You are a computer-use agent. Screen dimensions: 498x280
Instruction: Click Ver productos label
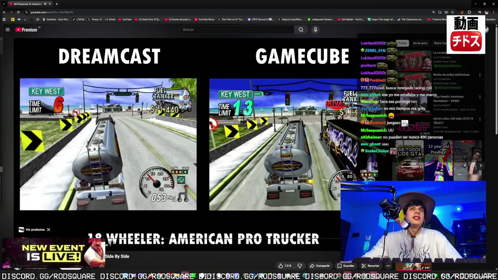pos(35,229)
